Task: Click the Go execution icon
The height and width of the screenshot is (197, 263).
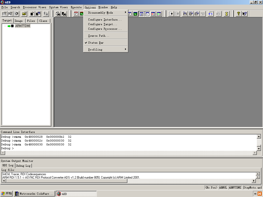Action: coord(171,14)
